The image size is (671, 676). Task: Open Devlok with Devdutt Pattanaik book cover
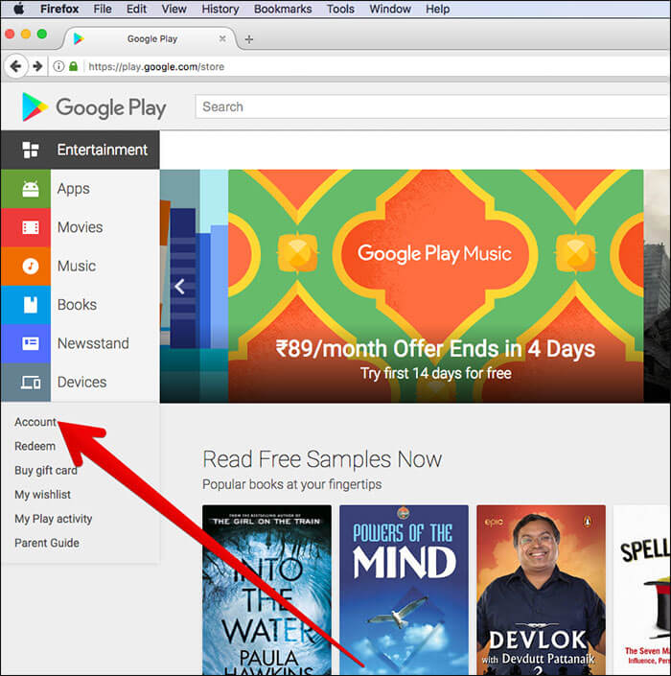[x=541, y=590]
